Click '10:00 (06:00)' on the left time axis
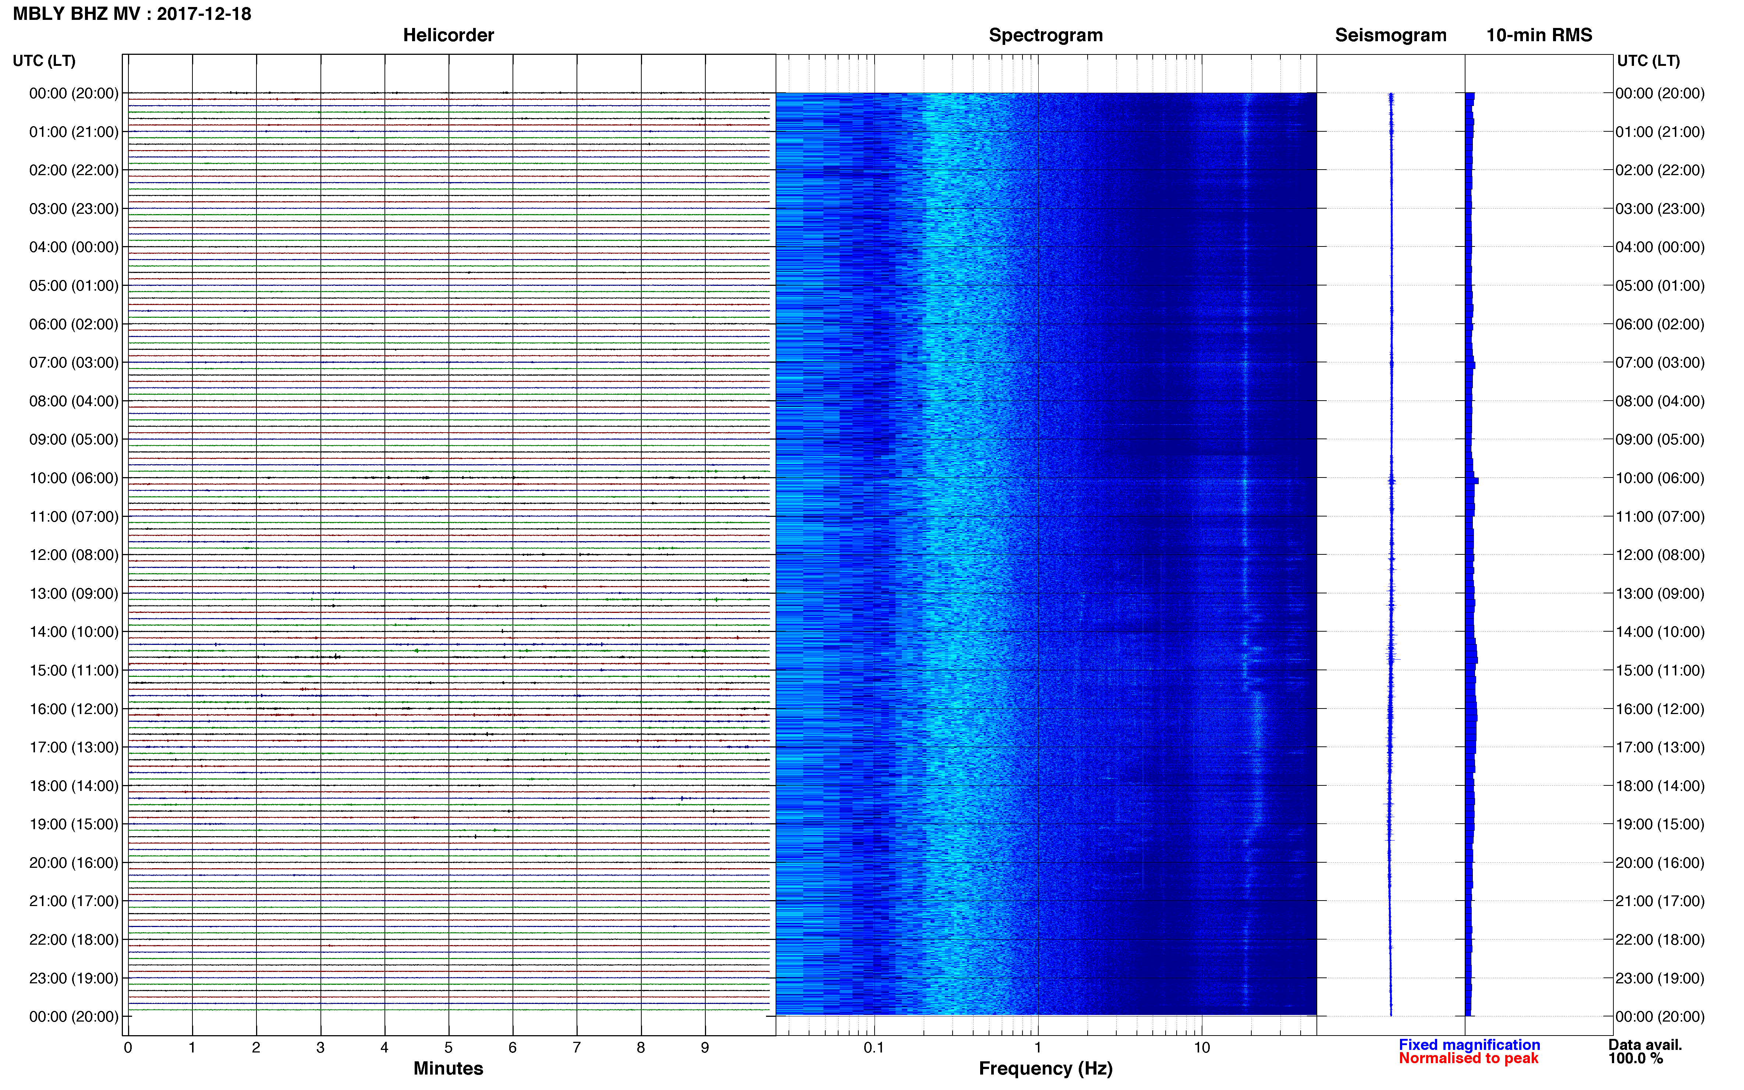This screenshot has width=1744, height=1090. coord(74,478)
